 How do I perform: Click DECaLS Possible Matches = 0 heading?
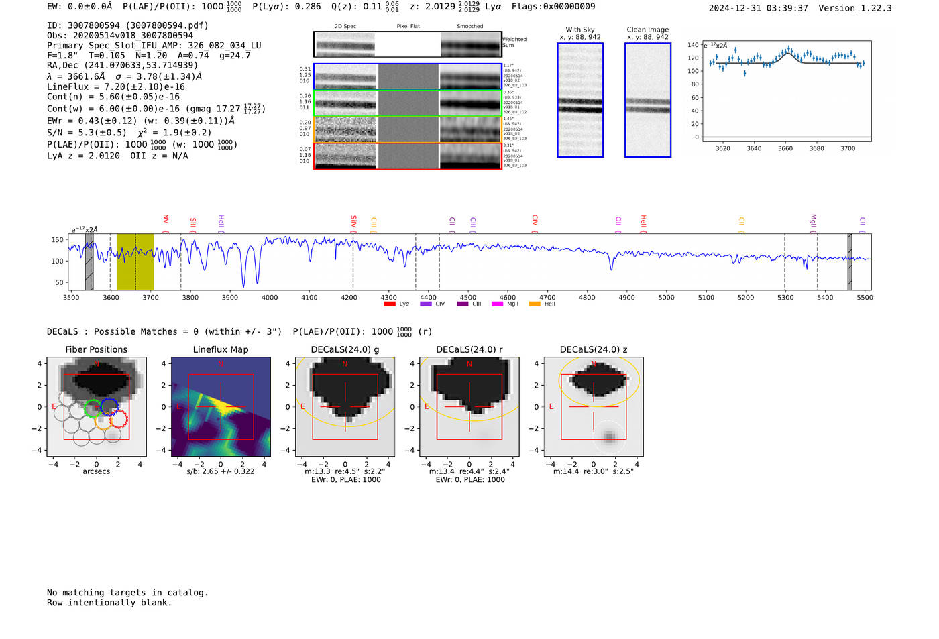click(164, 332)
